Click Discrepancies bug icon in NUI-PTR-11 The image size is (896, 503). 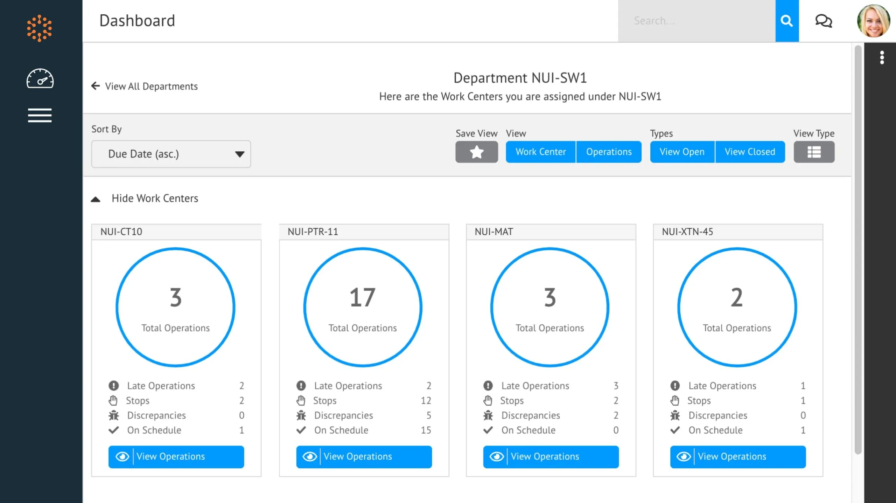point(301,415)
